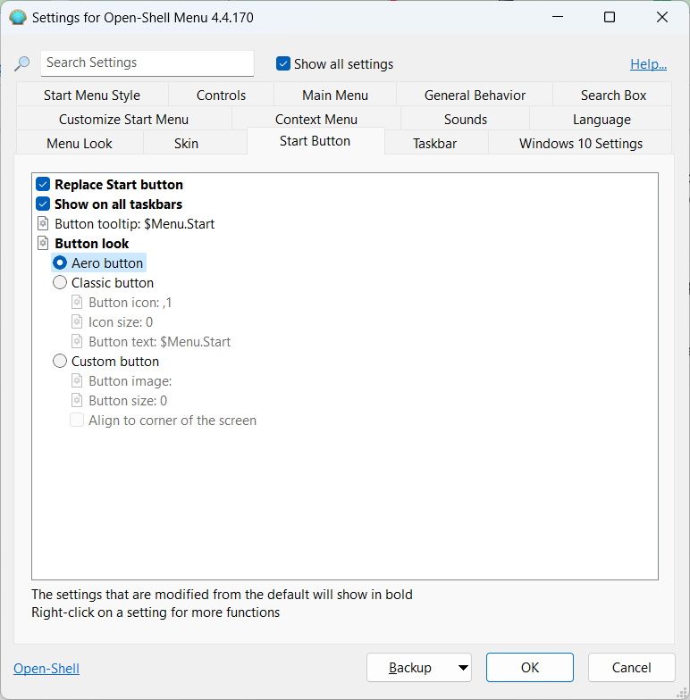Open the Sounds tab

[x=465, y=120]
